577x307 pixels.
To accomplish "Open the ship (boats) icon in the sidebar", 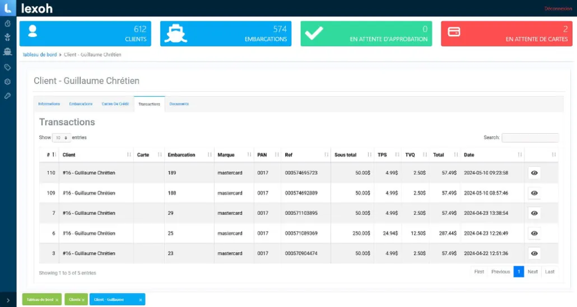I will (x=8, y=52).
